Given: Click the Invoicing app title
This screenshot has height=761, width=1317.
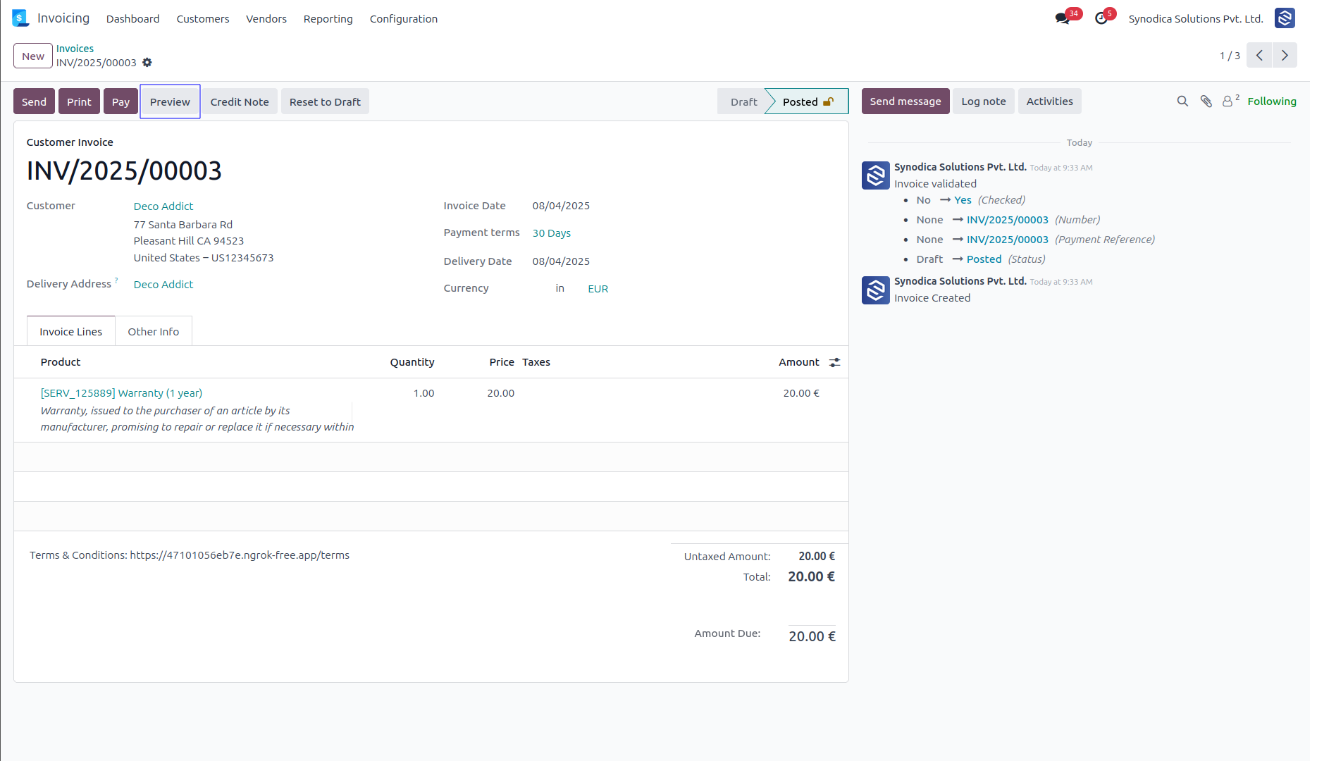Looking at the screenshot, I should tap(63, 18).
